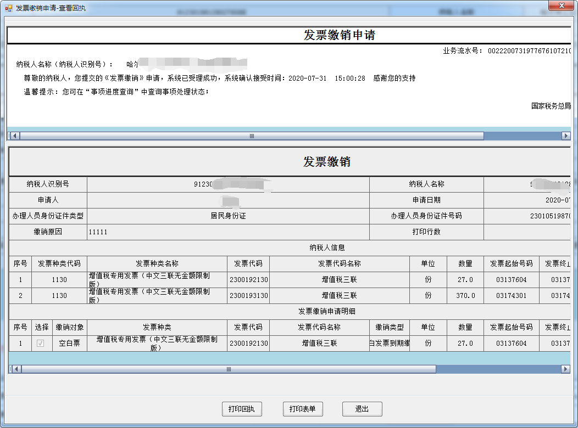Click the 发票种类代码 column header

[x=59, y=264]
